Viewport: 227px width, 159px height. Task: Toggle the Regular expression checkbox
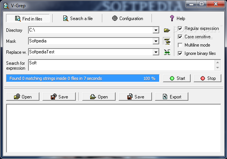180,28
